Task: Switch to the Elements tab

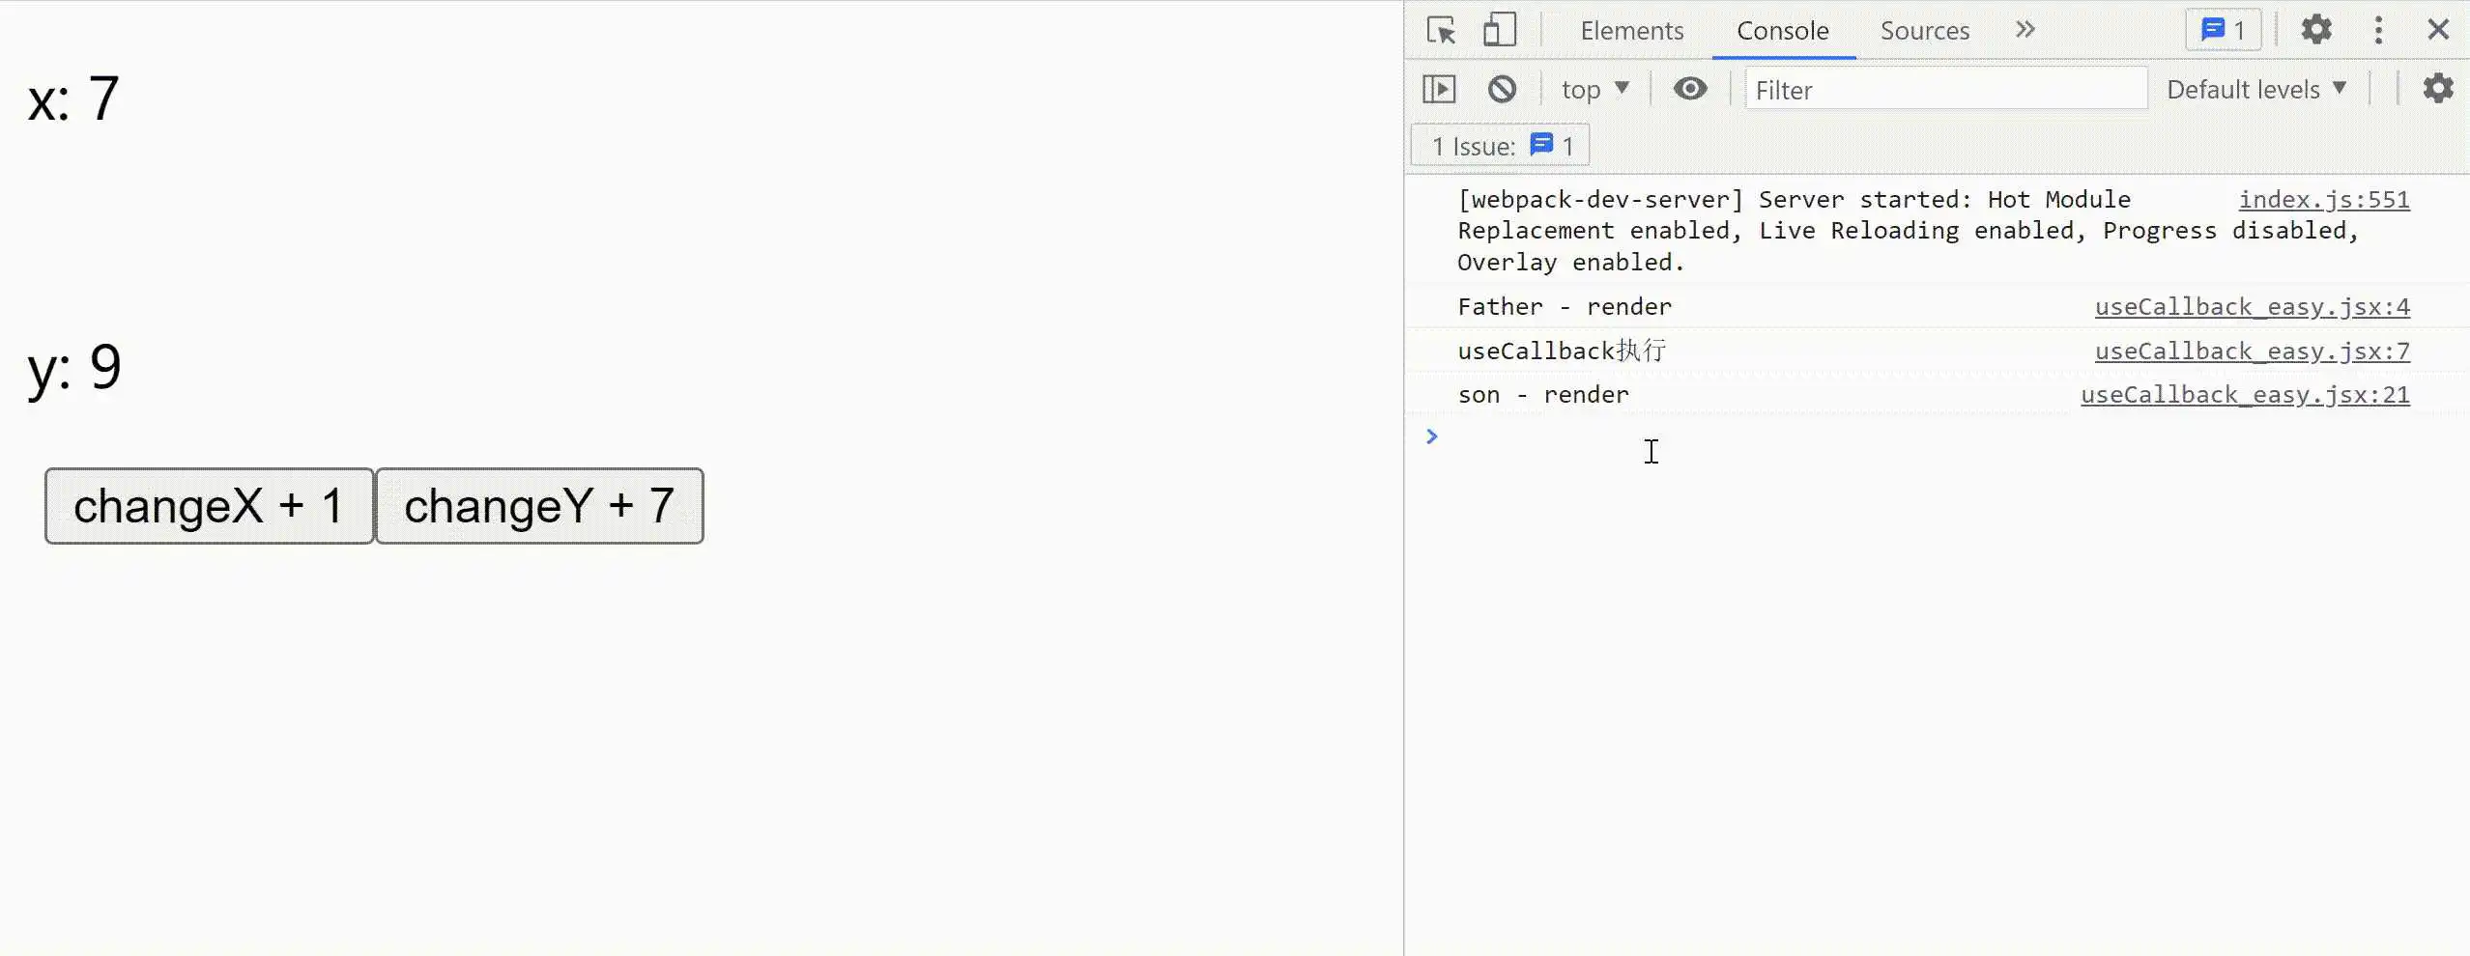Action: coord(1631,31)
